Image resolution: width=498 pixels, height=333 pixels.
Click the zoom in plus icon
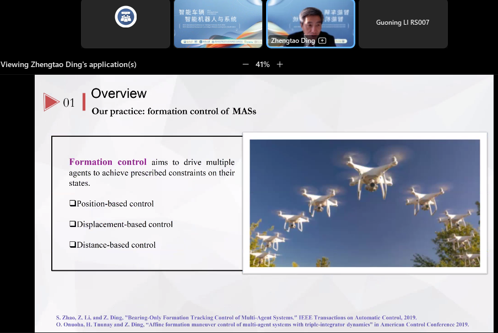click(280, 64)
